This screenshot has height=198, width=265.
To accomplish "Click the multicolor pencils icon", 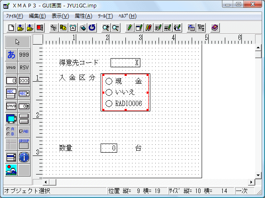I will tap(149, 28).
